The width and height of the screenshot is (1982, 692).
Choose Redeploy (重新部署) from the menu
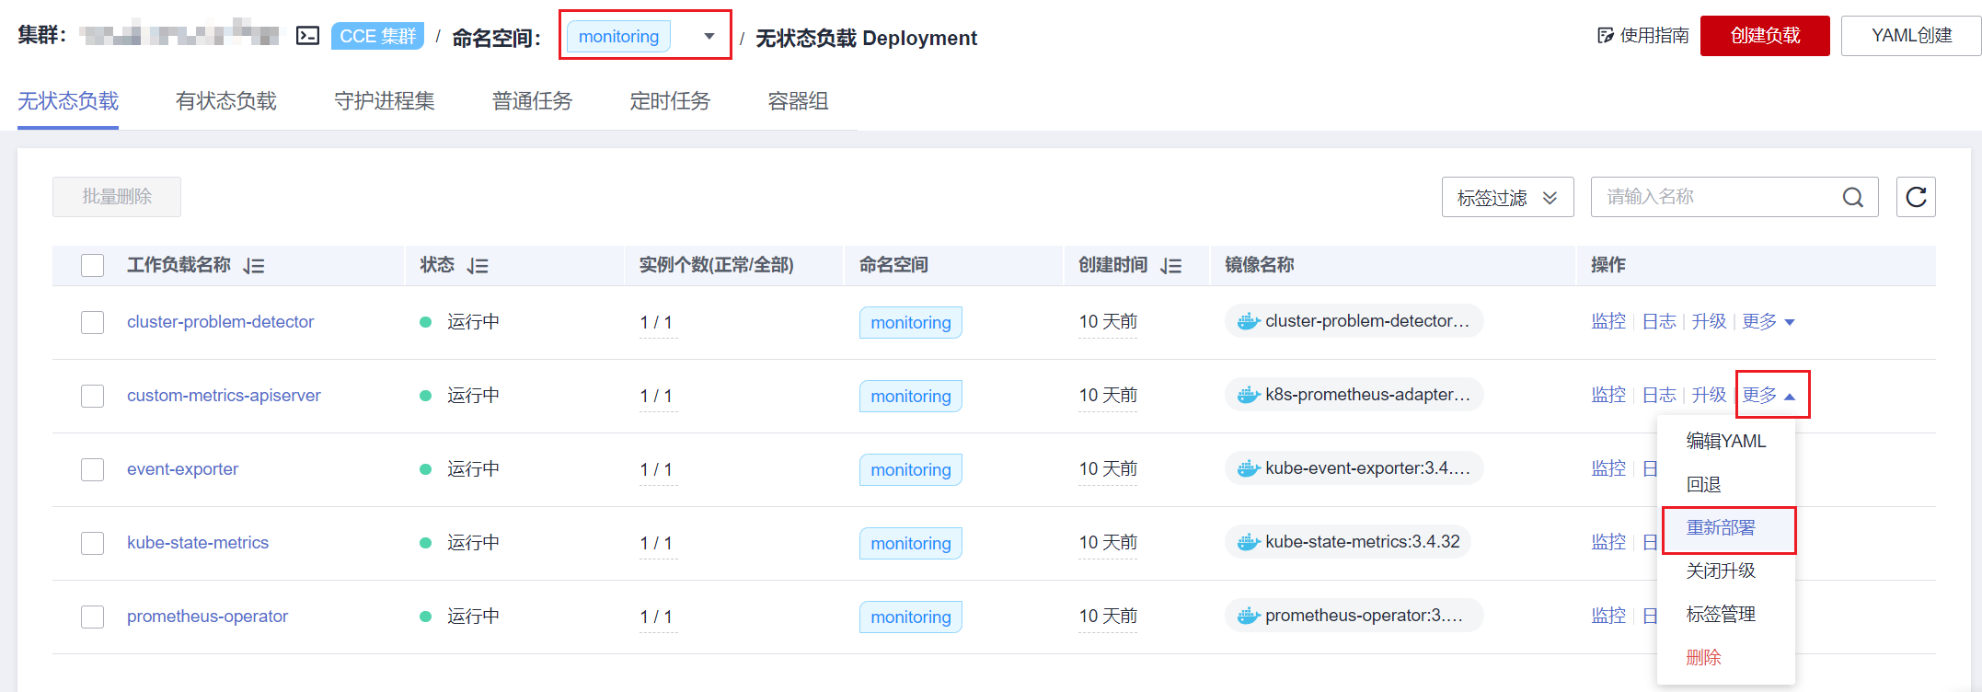coord(1721,528)
